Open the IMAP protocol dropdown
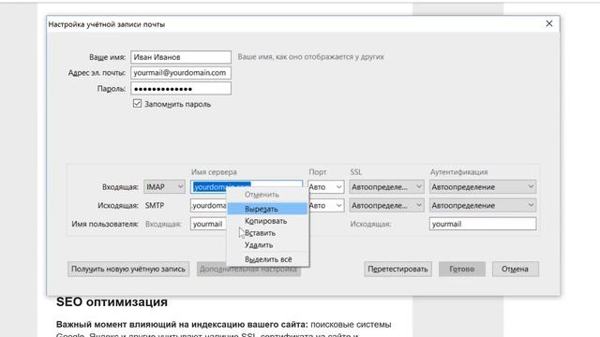 coord(165,187)
